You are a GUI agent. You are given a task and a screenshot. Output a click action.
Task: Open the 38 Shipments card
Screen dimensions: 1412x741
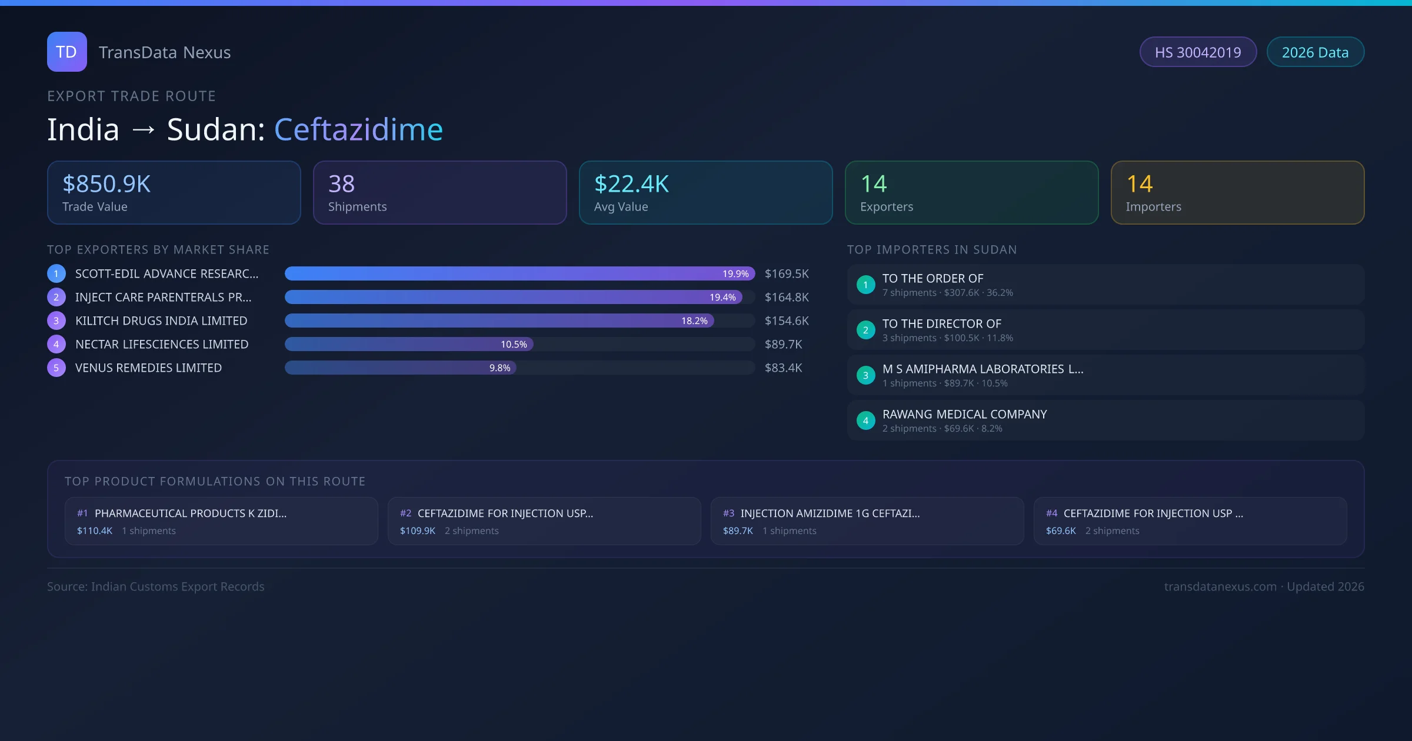point(439,193)
